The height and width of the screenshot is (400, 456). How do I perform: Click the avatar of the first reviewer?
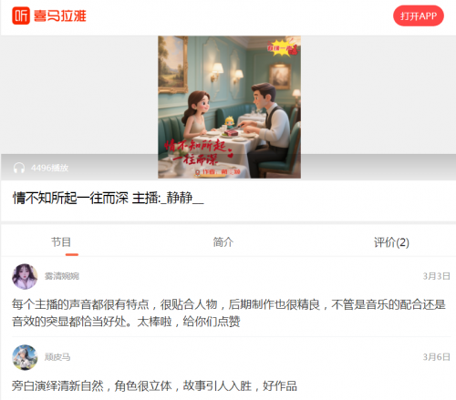[25, 276]
